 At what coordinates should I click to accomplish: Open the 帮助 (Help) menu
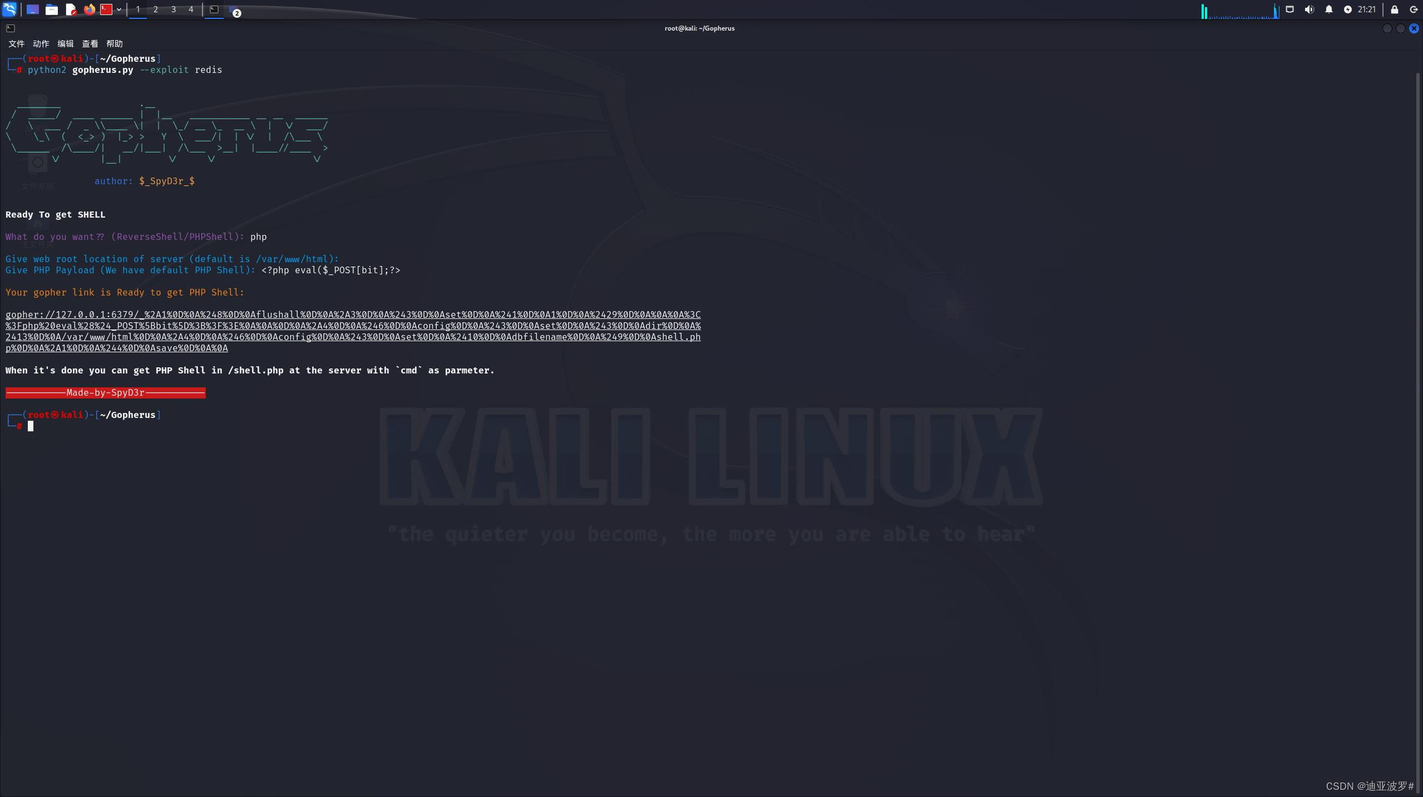[x=114, y=44]
